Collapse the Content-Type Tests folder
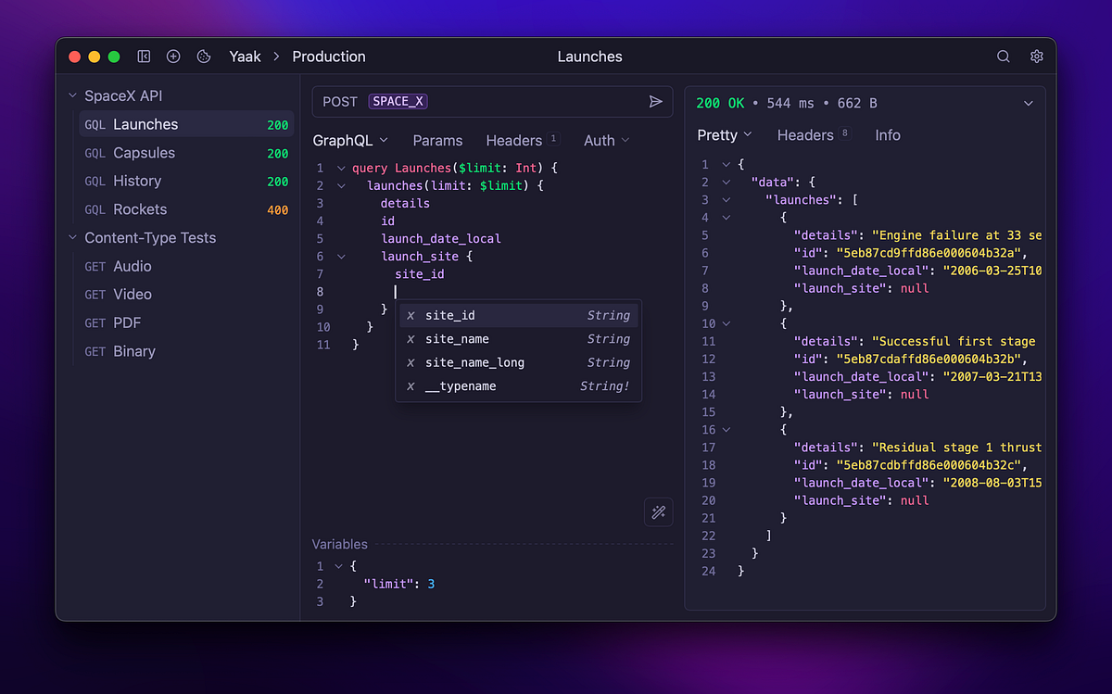Viewport: 1112px width, 694px height. pos(72,237)
